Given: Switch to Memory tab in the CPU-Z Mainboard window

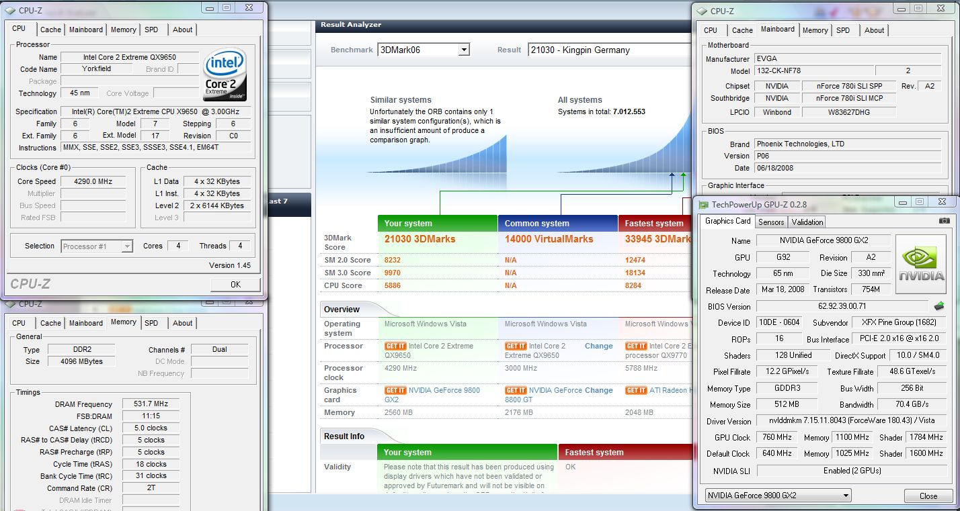Looking at the screenshot, I should (815, 30).
